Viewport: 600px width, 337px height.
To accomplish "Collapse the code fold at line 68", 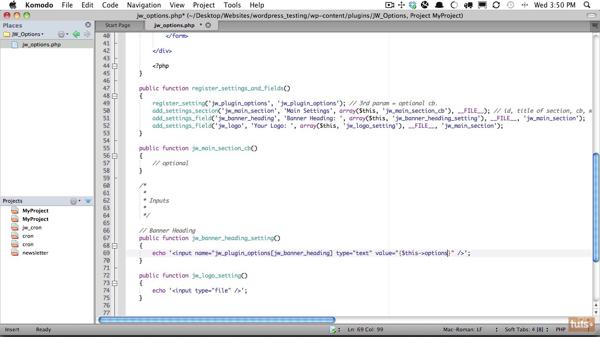I will [x=114, y=246].
